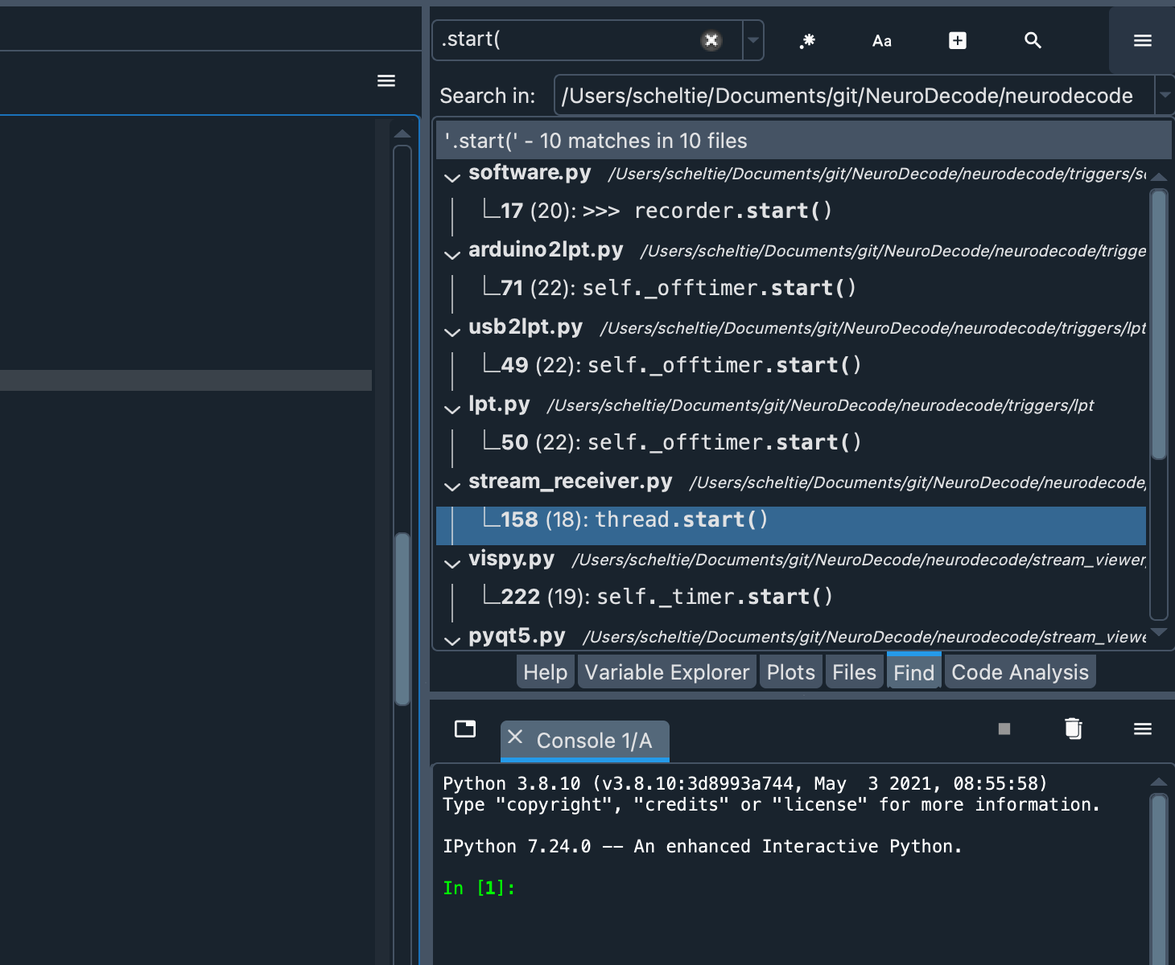1175x965 pixels.
Task: Open the Search in location dropdown
Action: click(1165, 95)
